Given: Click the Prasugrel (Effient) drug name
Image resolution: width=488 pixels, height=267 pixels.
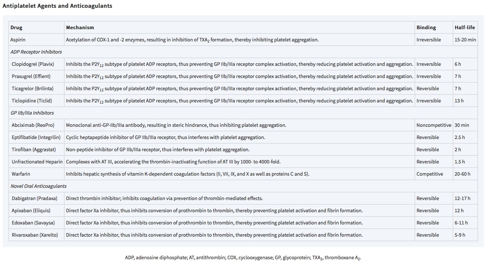Looking at the screenshot, I should point(31,76).
